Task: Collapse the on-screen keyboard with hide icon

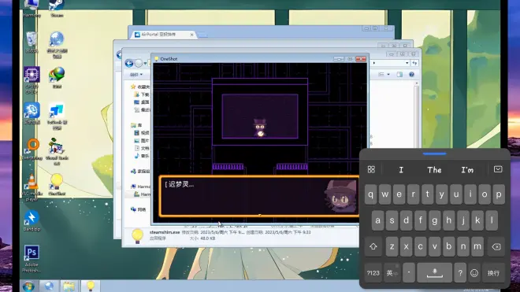Action: (x=498, y=169)
